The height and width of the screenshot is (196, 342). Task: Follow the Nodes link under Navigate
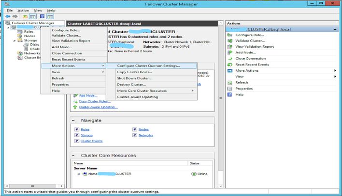[x=143, y=130]
